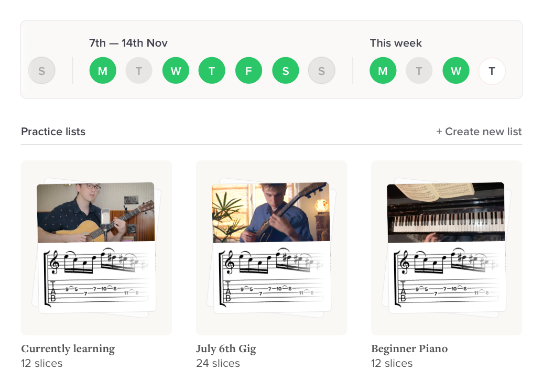Image resolution: width=543 pixels, height=392 pixels.
Task: Mark today's Thursday circle under This week
Action: [x=492, y=71]
